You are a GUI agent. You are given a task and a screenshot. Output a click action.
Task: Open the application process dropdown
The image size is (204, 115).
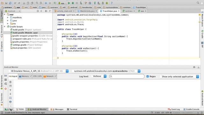pos(106,71)
